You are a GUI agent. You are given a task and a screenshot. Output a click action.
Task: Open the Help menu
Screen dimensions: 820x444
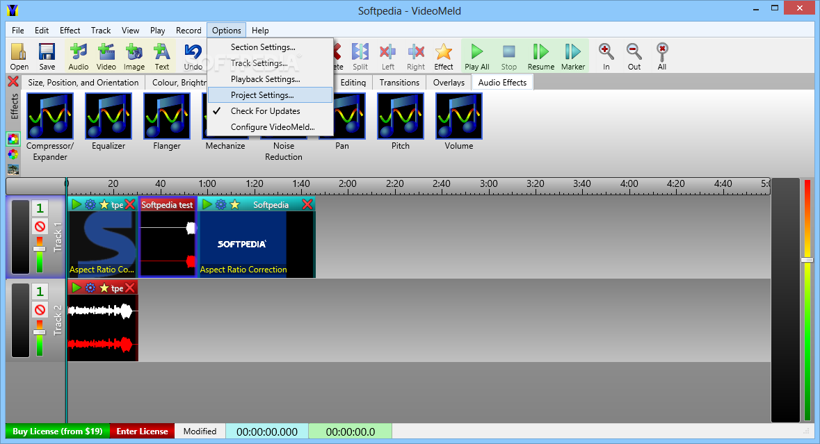(x=260, y=31)
